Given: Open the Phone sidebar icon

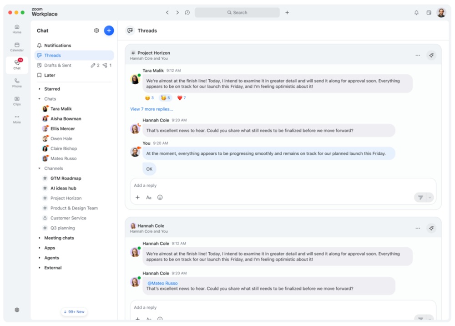Looking at the screenshot, I should click(x=17, y=83).
